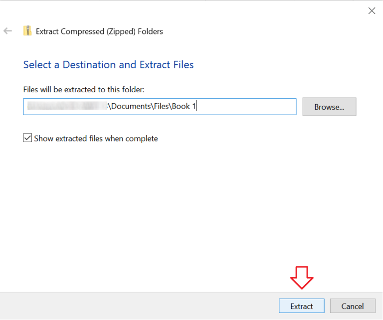
Task: Click the back arrow in dialog header
Action: point(7,31)
